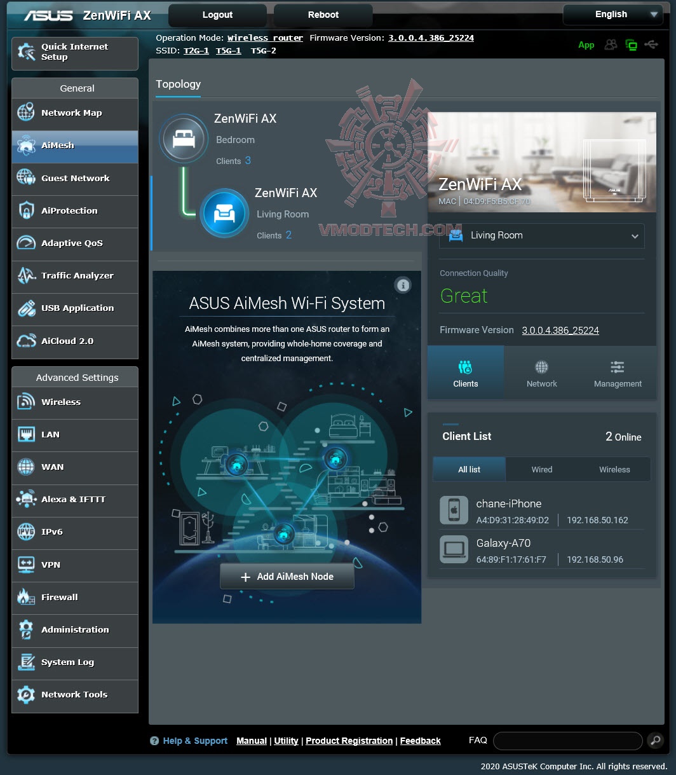Click the FAQ search magnifier icon

pos(654,740)
